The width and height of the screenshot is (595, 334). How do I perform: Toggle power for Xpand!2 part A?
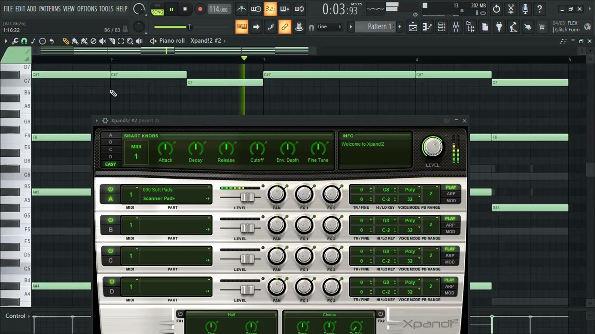point(111,189)
